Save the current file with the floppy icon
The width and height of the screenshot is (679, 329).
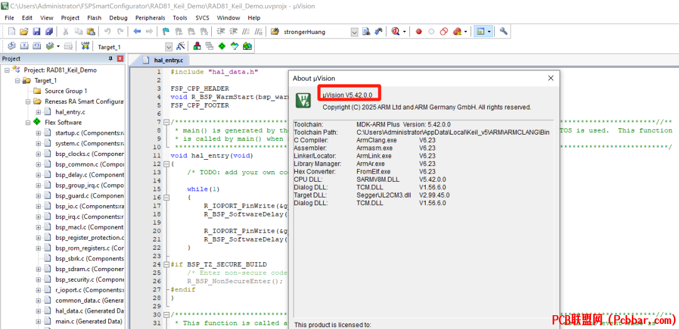[37, 31]
